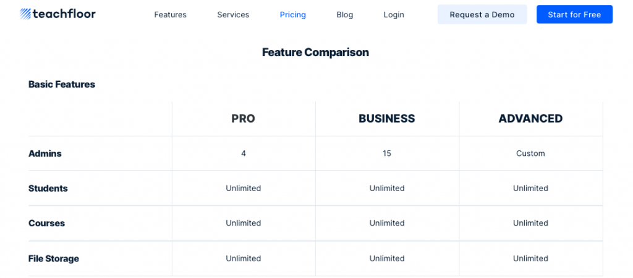Open the Blog link

click(345, 15)
